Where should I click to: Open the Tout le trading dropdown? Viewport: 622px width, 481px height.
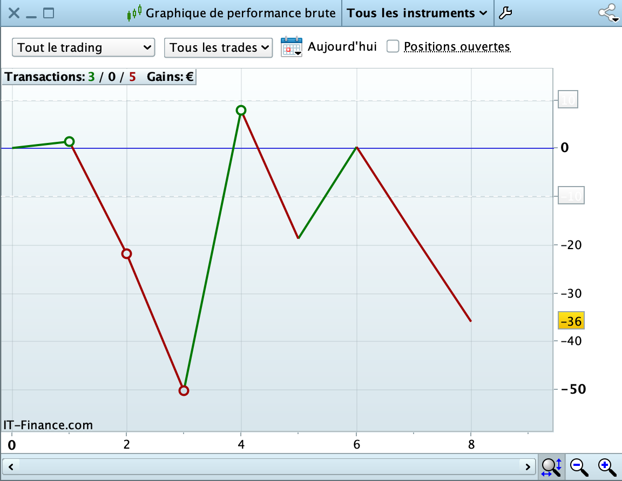83,47
